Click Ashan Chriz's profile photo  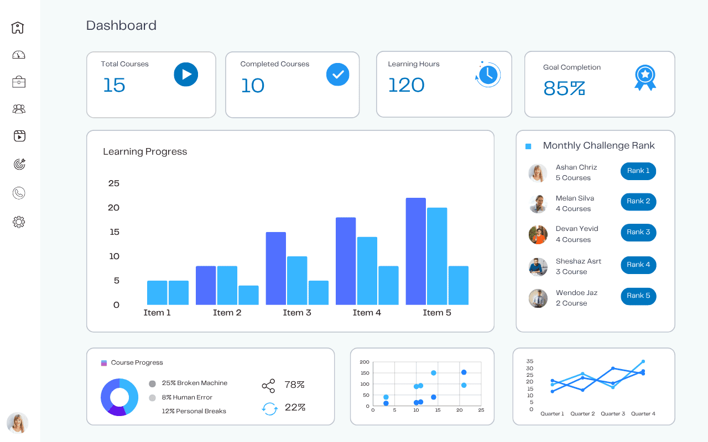coord(538,173)
